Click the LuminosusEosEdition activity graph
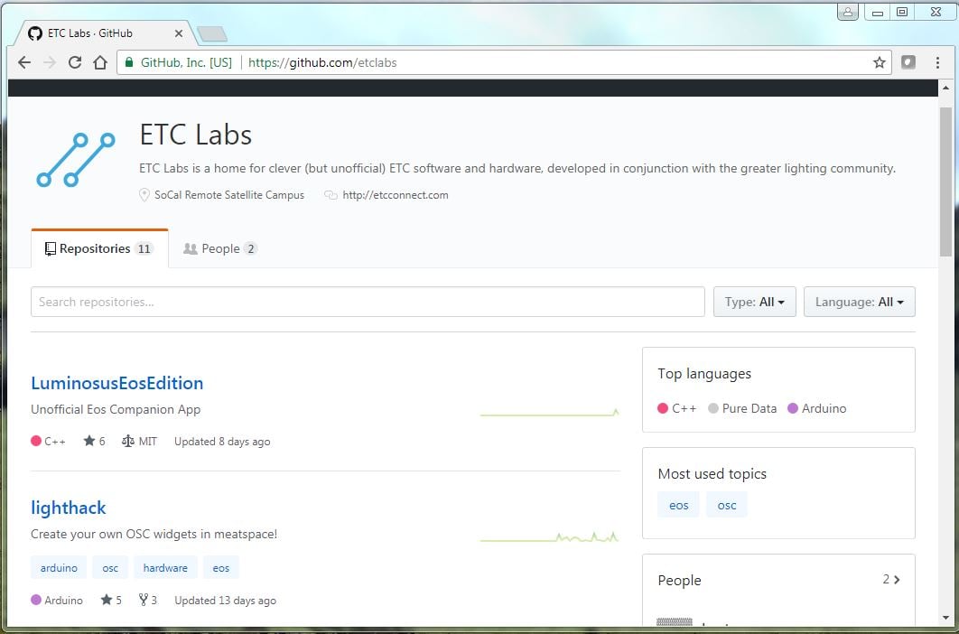Image resolution: width=959 pixels, height=634 pixels. pos(550,413)
